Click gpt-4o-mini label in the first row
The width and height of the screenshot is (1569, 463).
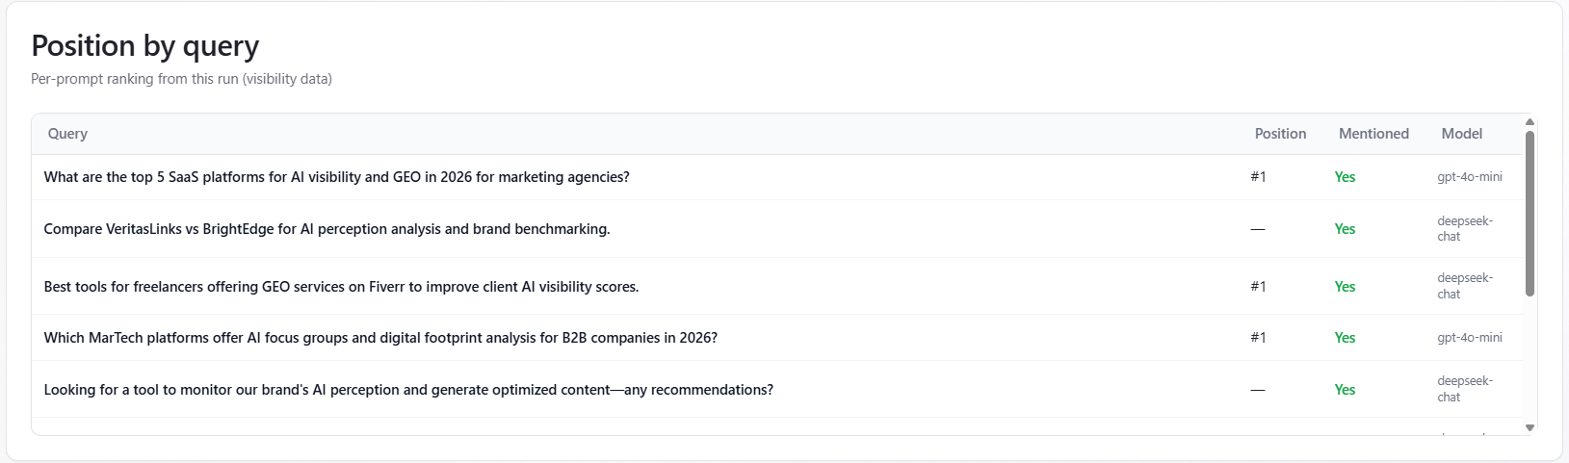tap(1469, 177)
